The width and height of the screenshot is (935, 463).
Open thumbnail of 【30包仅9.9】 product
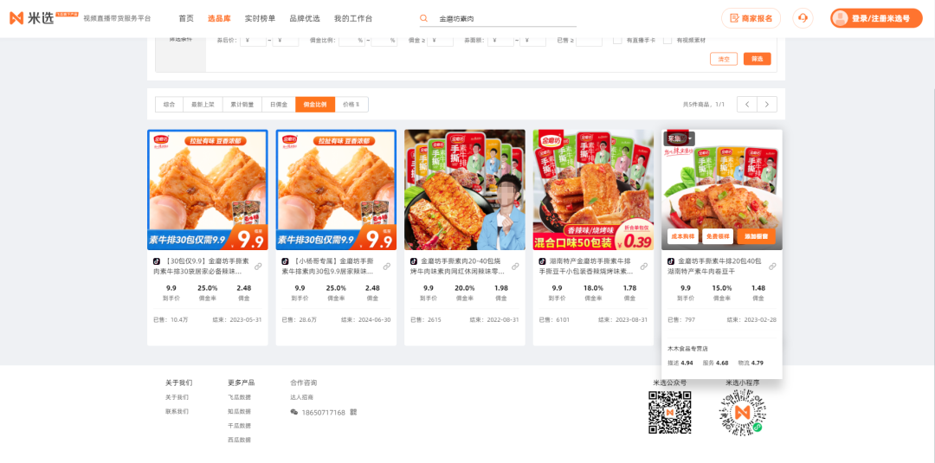coord(208,190)
